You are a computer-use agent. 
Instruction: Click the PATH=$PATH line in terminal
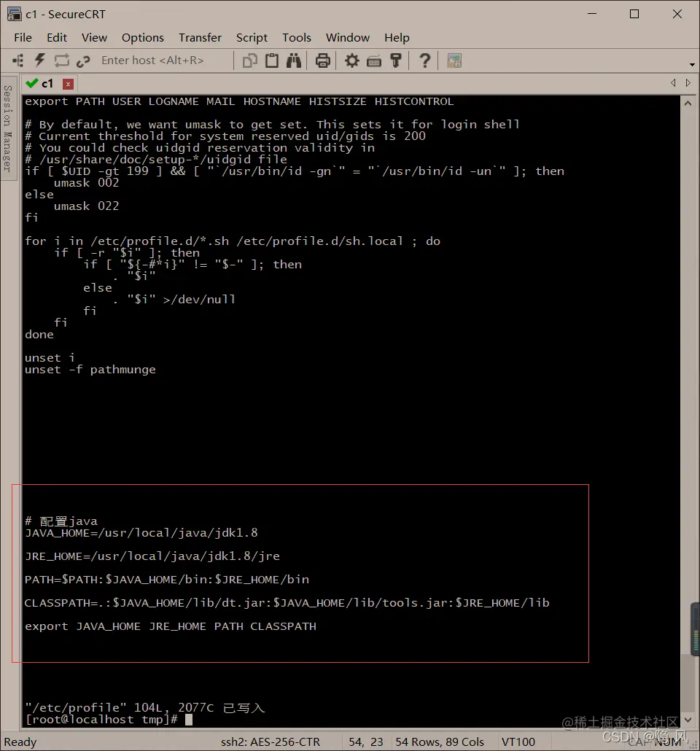click(167, 580)
